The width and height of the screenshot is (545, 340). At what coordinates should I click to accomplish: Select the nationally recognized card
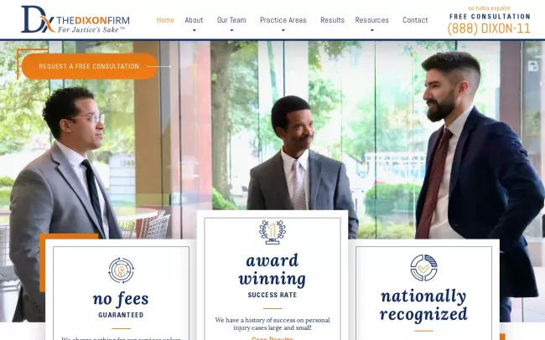[423, 290]
